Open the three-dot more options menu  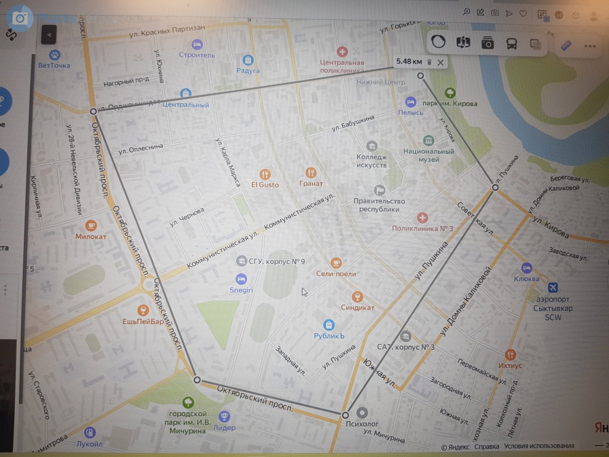(589, 46)
